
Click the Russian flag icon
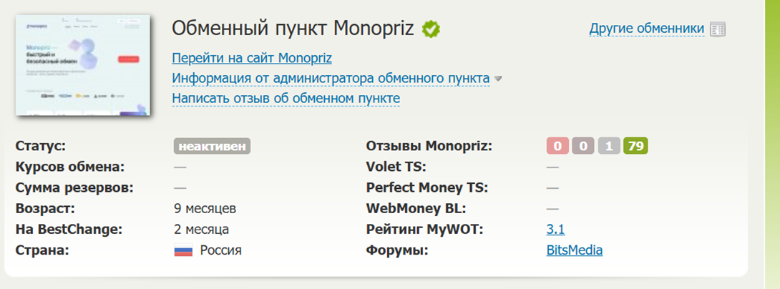click(x=183, y=251)
